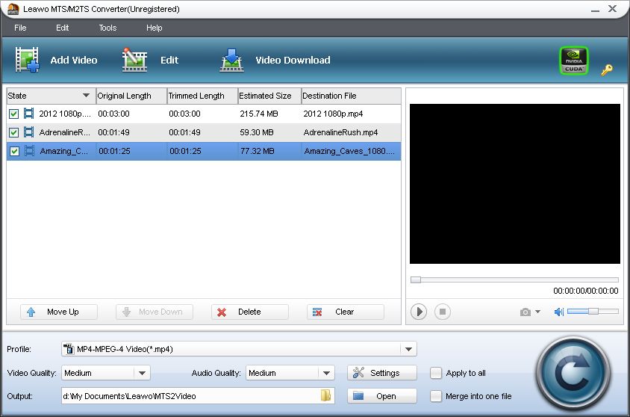Click the 59.30 MB estimated size cell

tap(257, 132)
